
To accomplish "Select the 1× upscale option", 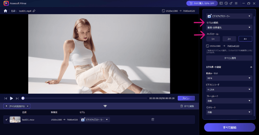I will tap(213, 39).
